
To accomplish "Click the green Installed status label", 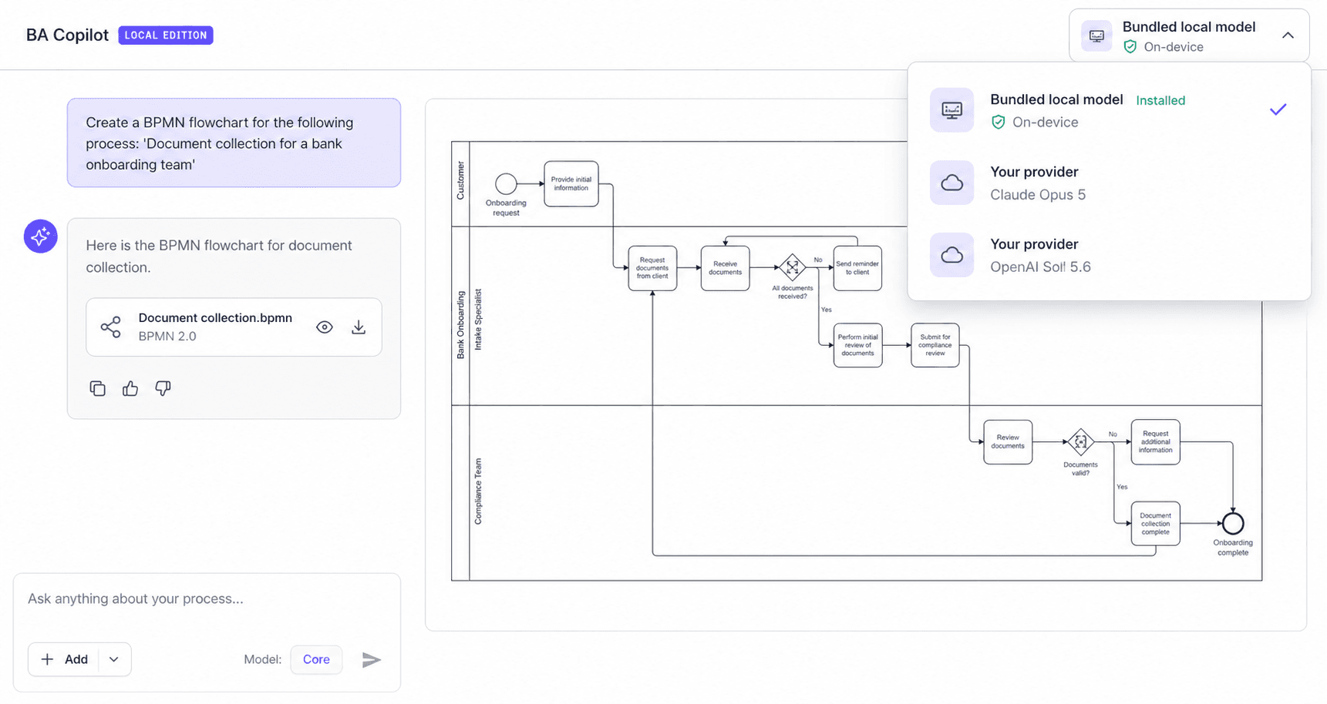I will pos(1160,100).
